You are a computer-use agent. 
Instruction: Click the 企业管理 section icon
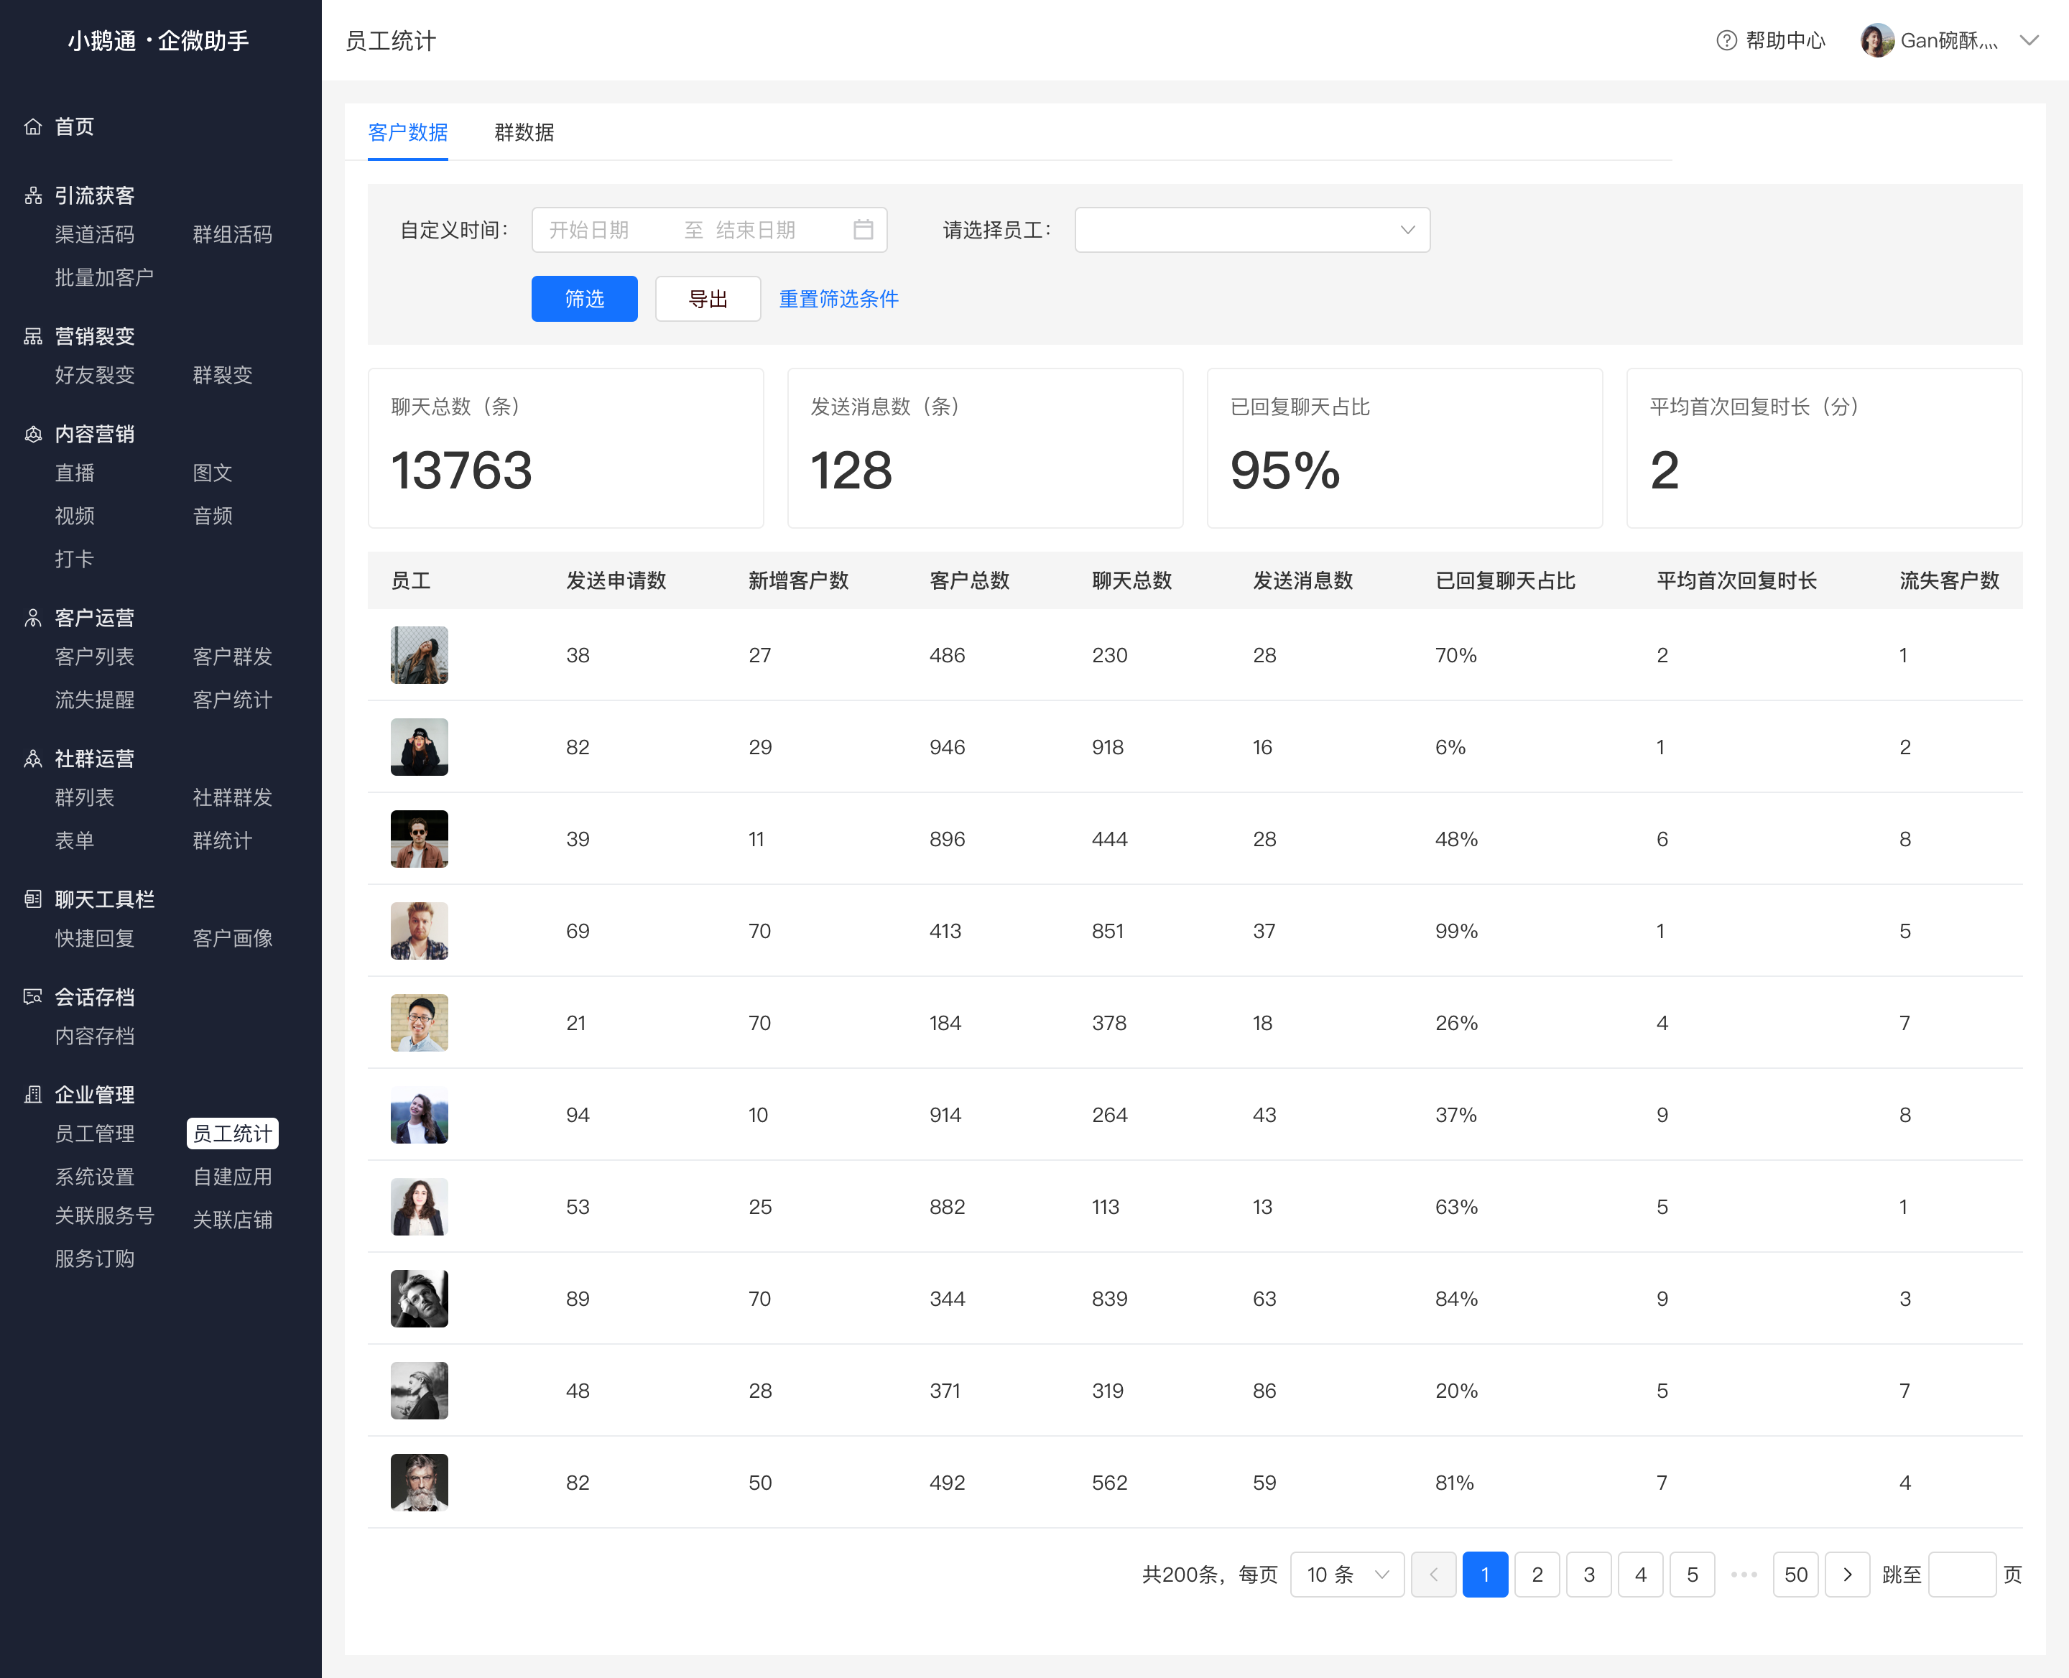(33, 1094)
